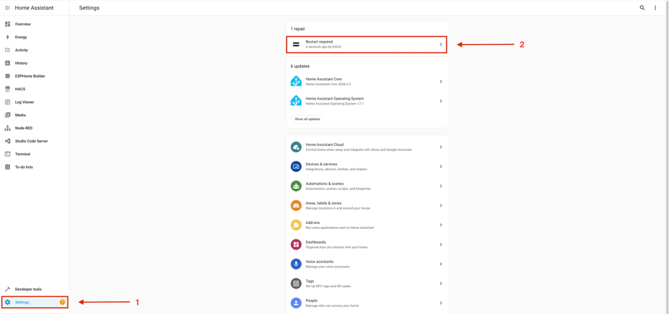Click the To-do lists clipboard icon
Image resolution: width=669 pixels, height=314 pixels.
point(8,167)
